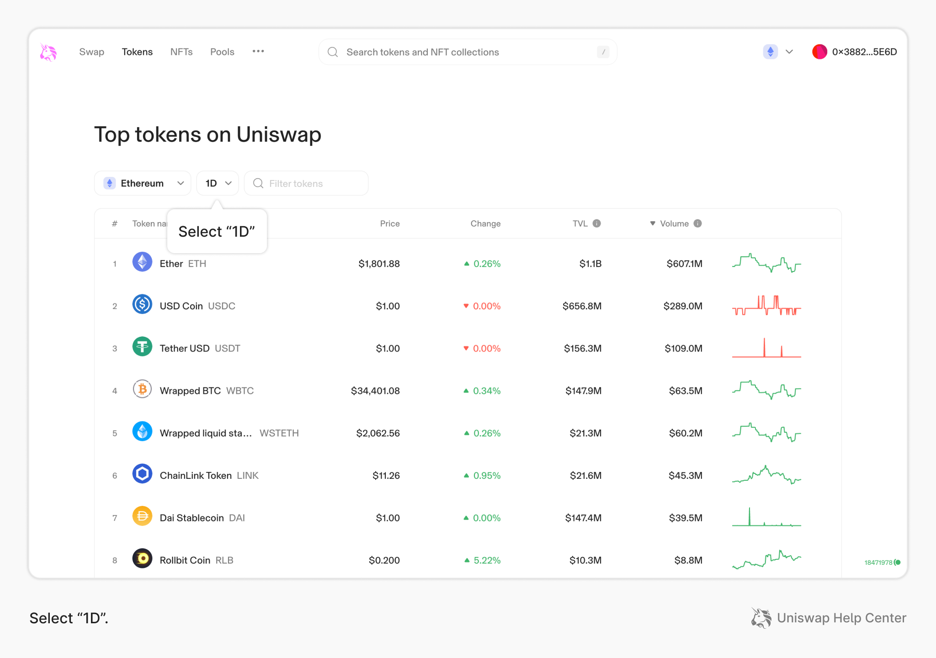Viewport: 936px width, 658px height.
Task: Click the Volume sort arrow
Action: coord(653,223)
